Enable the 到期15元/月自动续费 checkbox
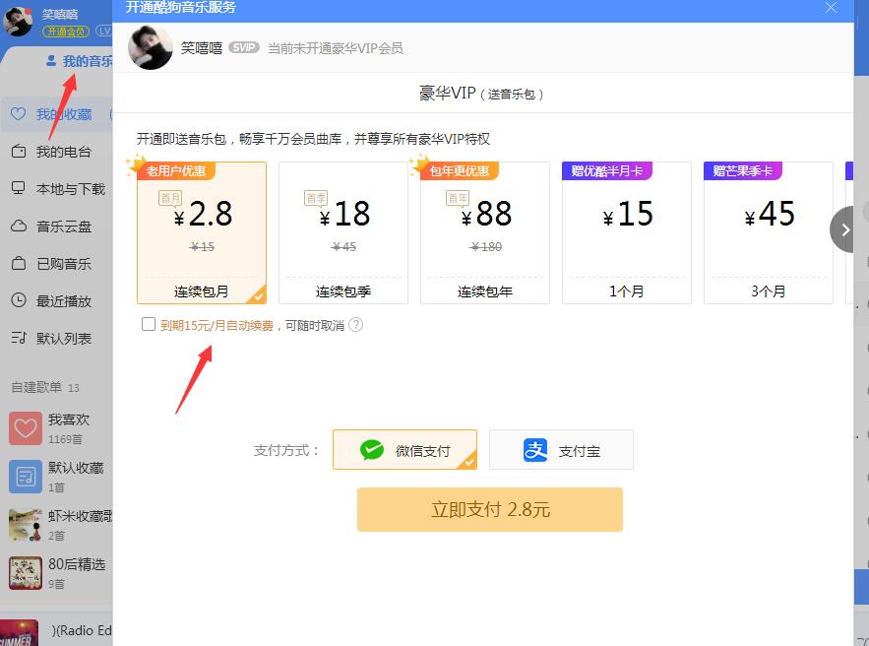The height and width of the screenshot is (646, 869). pyautogui.click(x=149, y=324)
